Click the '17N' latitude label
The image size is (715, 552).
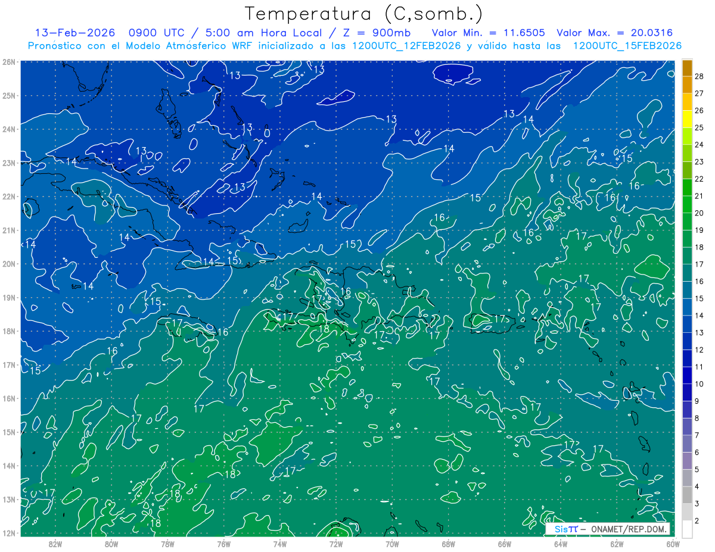(x=8, y=364)
